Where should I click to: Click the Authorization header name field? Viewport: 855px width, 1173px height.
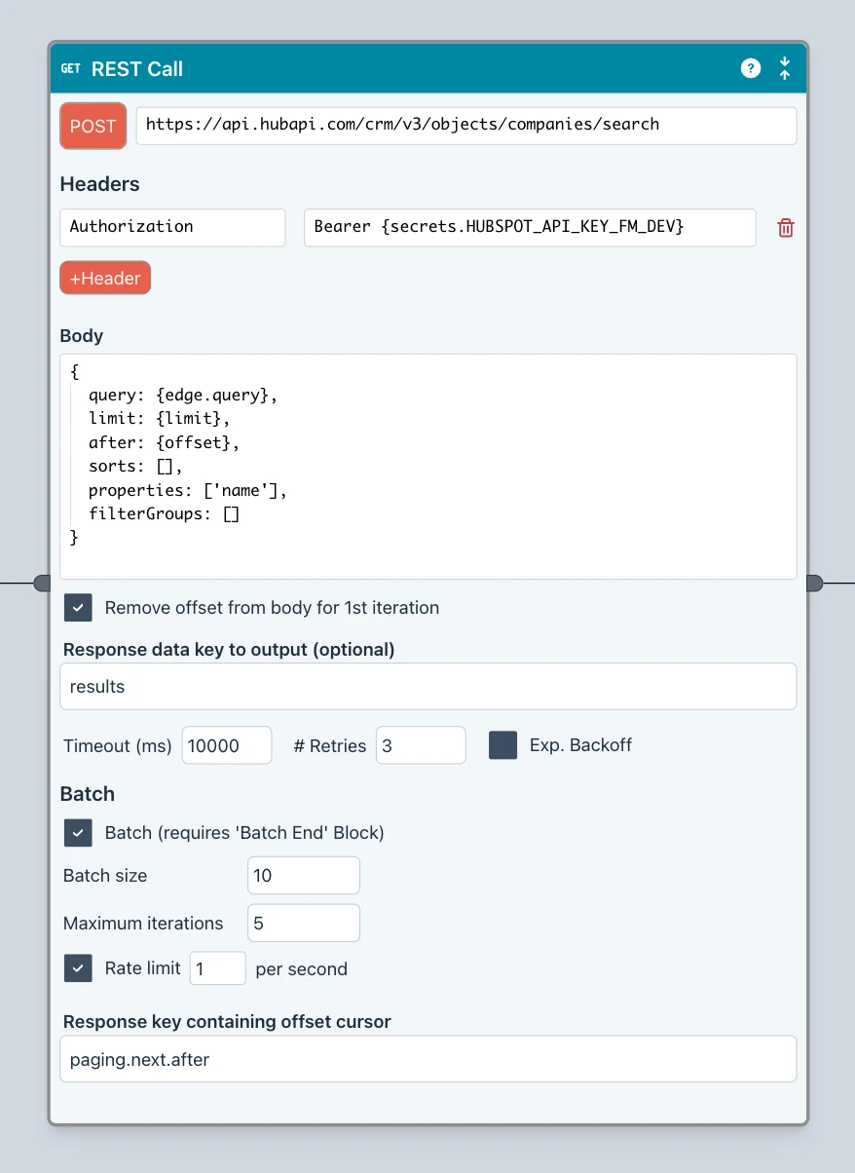[x=172, y=227]
